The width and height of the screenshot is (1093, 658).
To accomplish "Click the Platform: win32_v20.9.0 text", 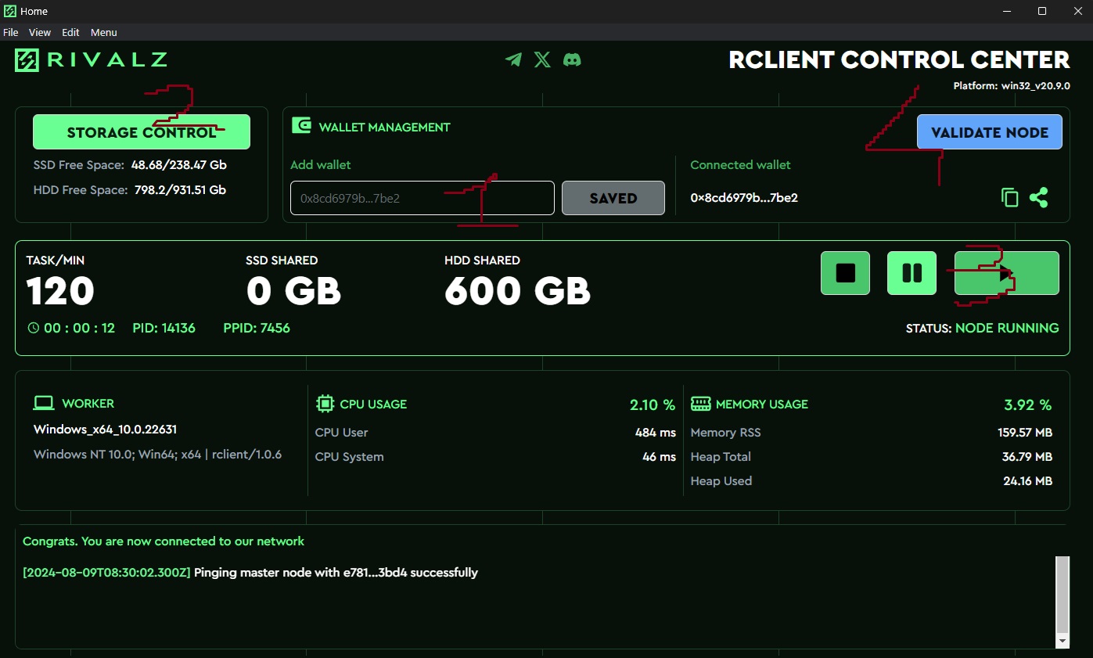I will (1012, 86).
